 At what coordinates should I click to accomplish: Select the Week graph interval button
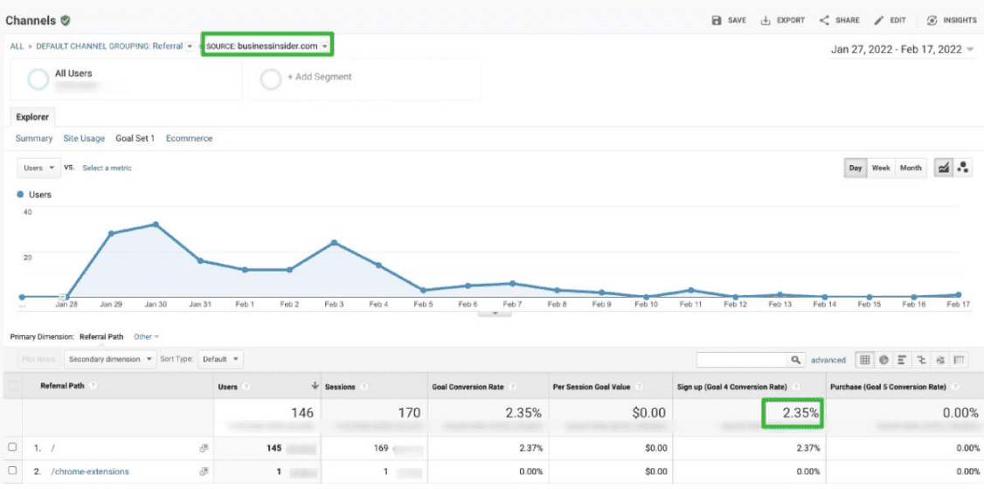coord(881,168)
